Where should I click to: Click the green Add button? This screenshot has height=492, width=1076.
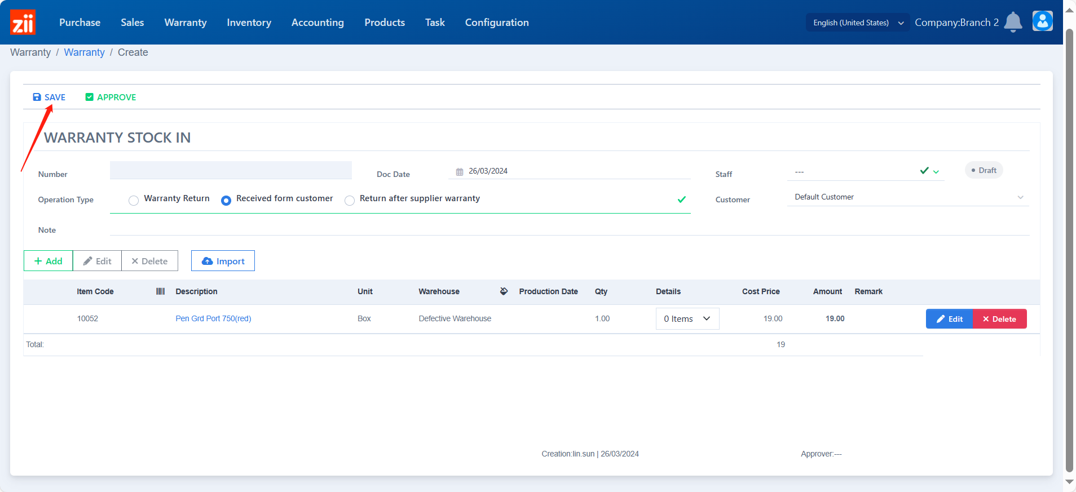(48, 261)
